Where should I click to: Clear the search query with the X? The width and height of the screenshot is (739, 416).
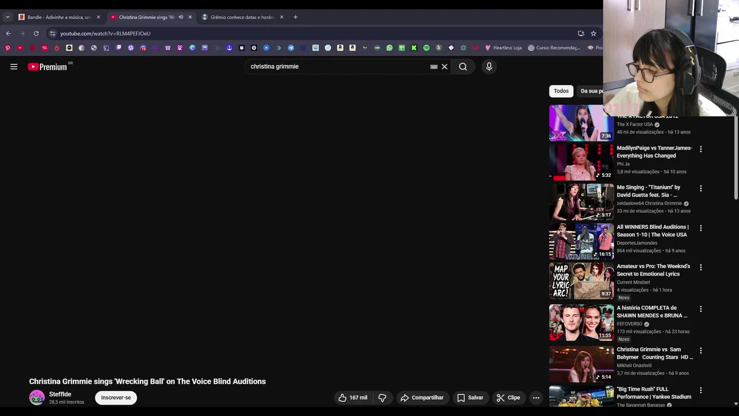(445, 66)
